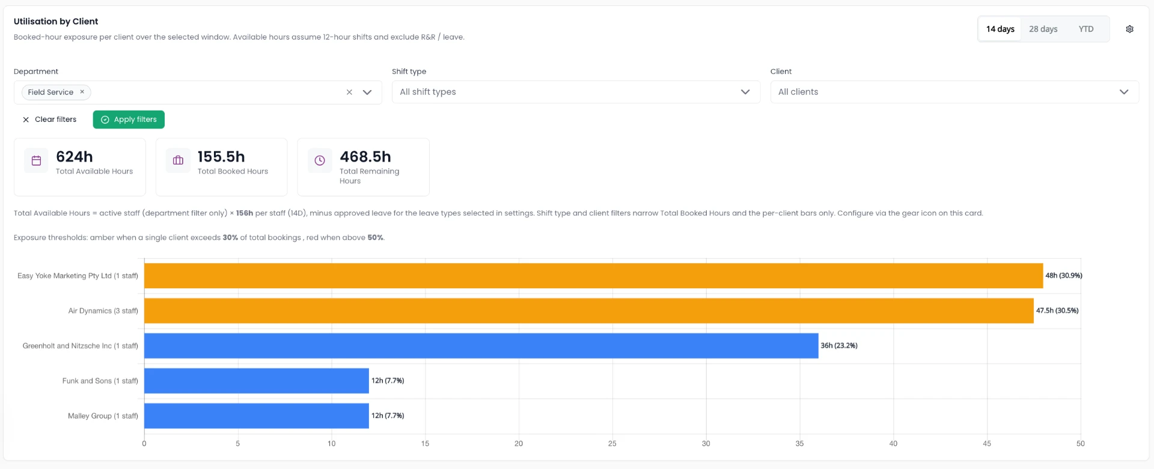Click the Clear filters button
Screen dimensions: 1154x469
click(50, 120)
